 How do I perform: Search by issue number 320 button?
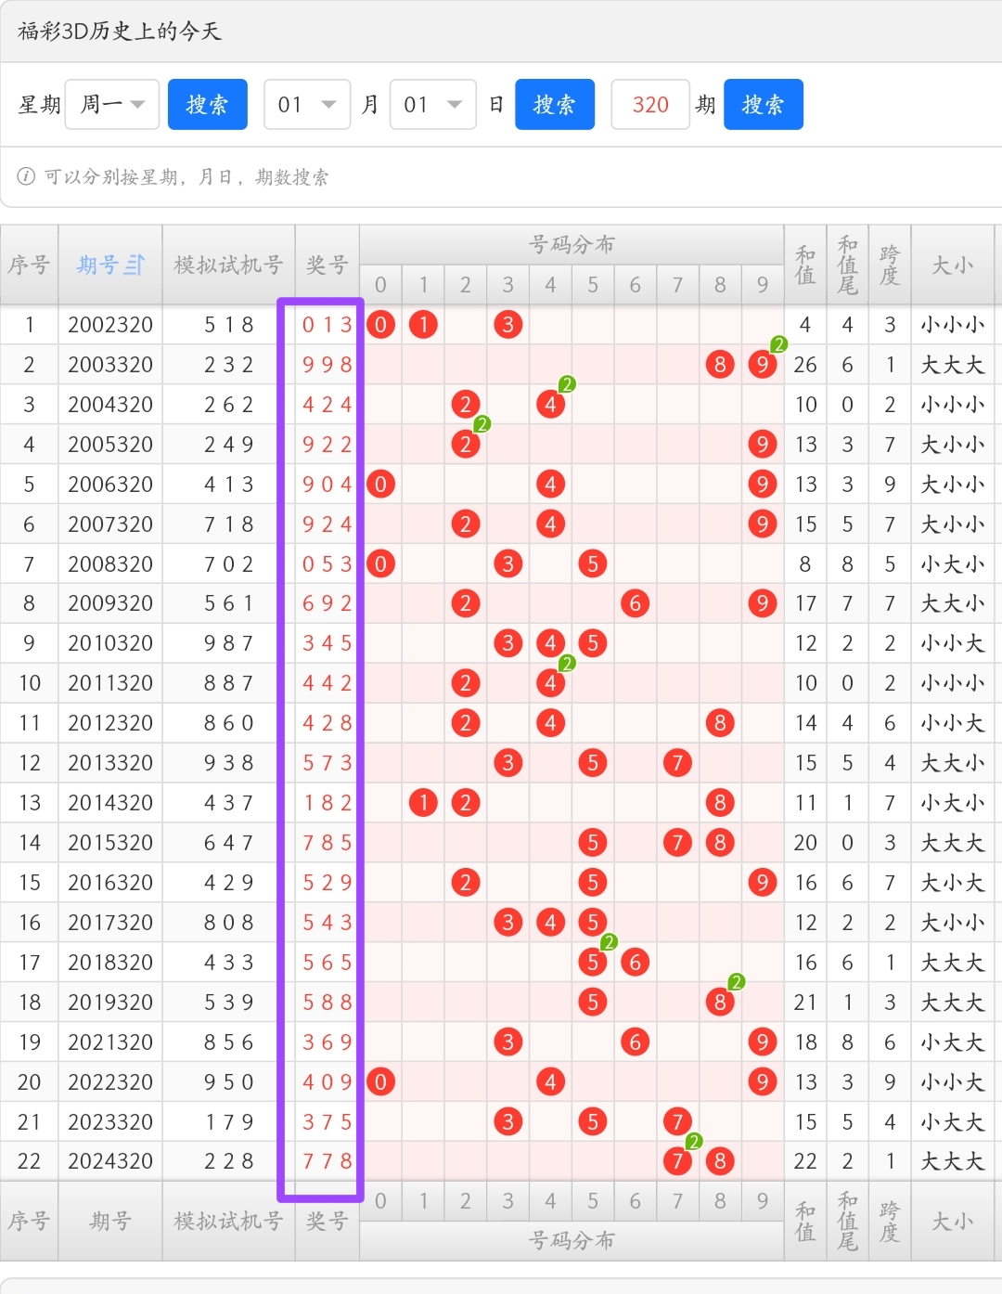tap(763, 105)
